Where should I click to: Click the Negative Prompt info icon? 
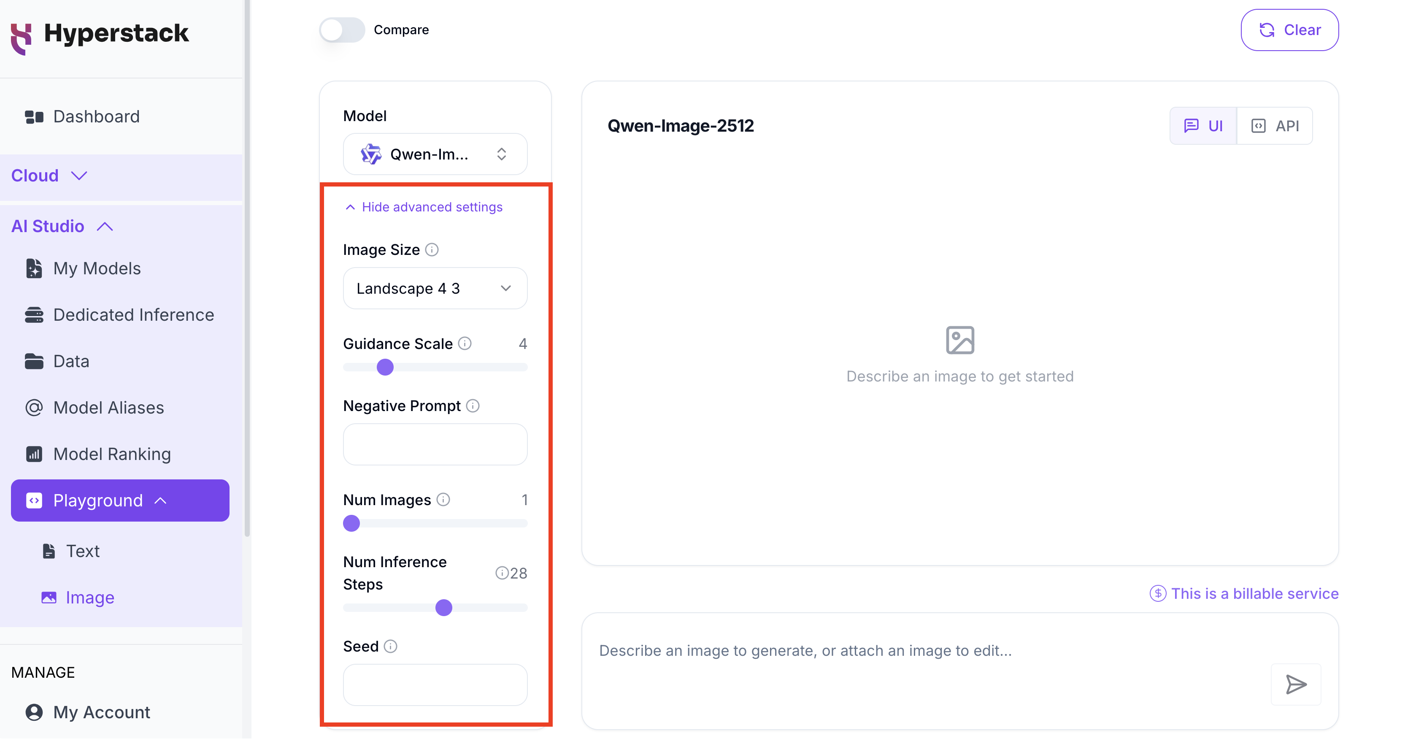(473, 405)
